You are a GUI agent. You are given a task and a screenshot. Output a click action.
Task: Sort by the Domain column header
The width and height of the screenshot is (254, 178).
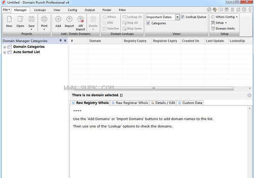point(105,41)
